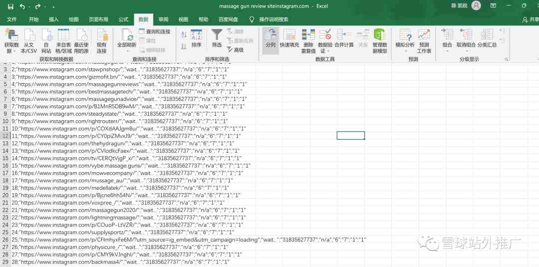Open 最近使用的源 (Recent Sources)
This screenshot has height=267, width=539.
point(81,41)
